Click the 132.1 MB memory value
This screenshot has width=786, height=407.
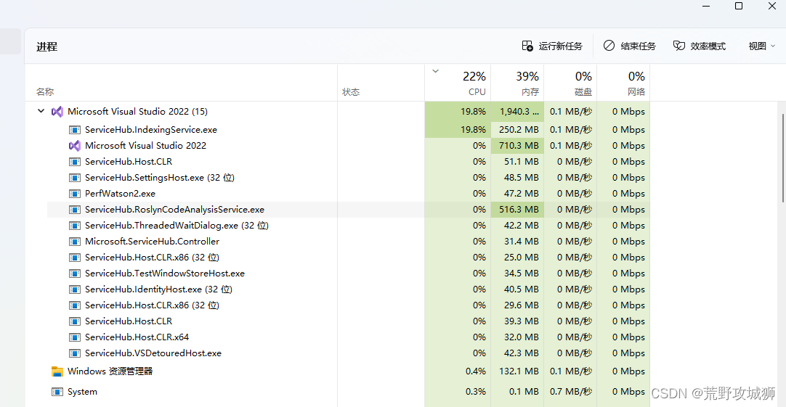coord(517,371)
